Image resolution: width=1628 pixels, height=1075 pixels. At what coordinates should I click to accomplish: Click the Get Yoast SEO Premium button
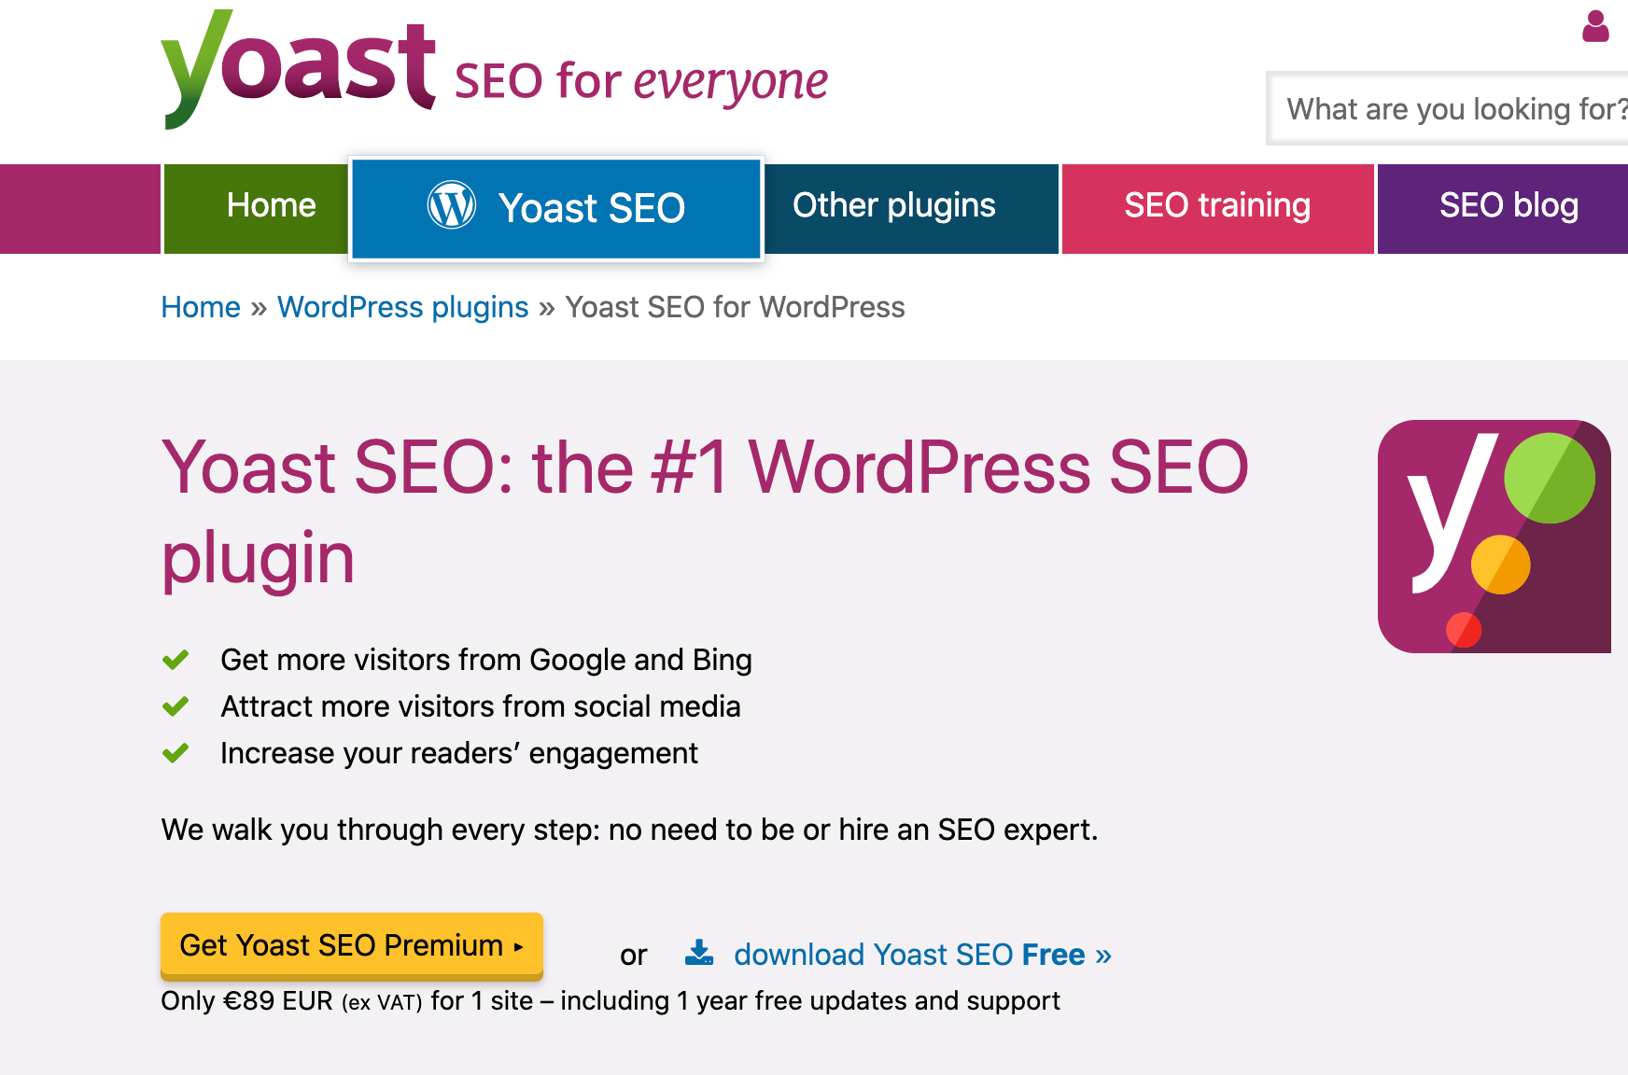pyautogui.click(x=352, y=945)
